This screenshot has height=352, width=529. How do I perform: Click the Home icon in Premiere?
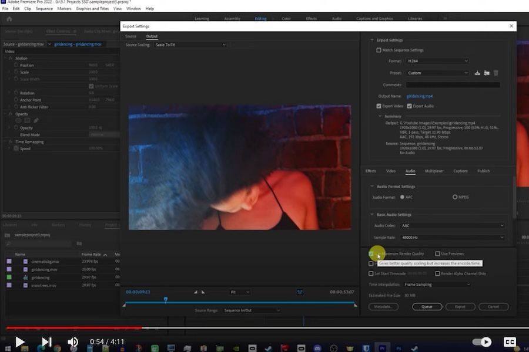click(x=9, y=19)
